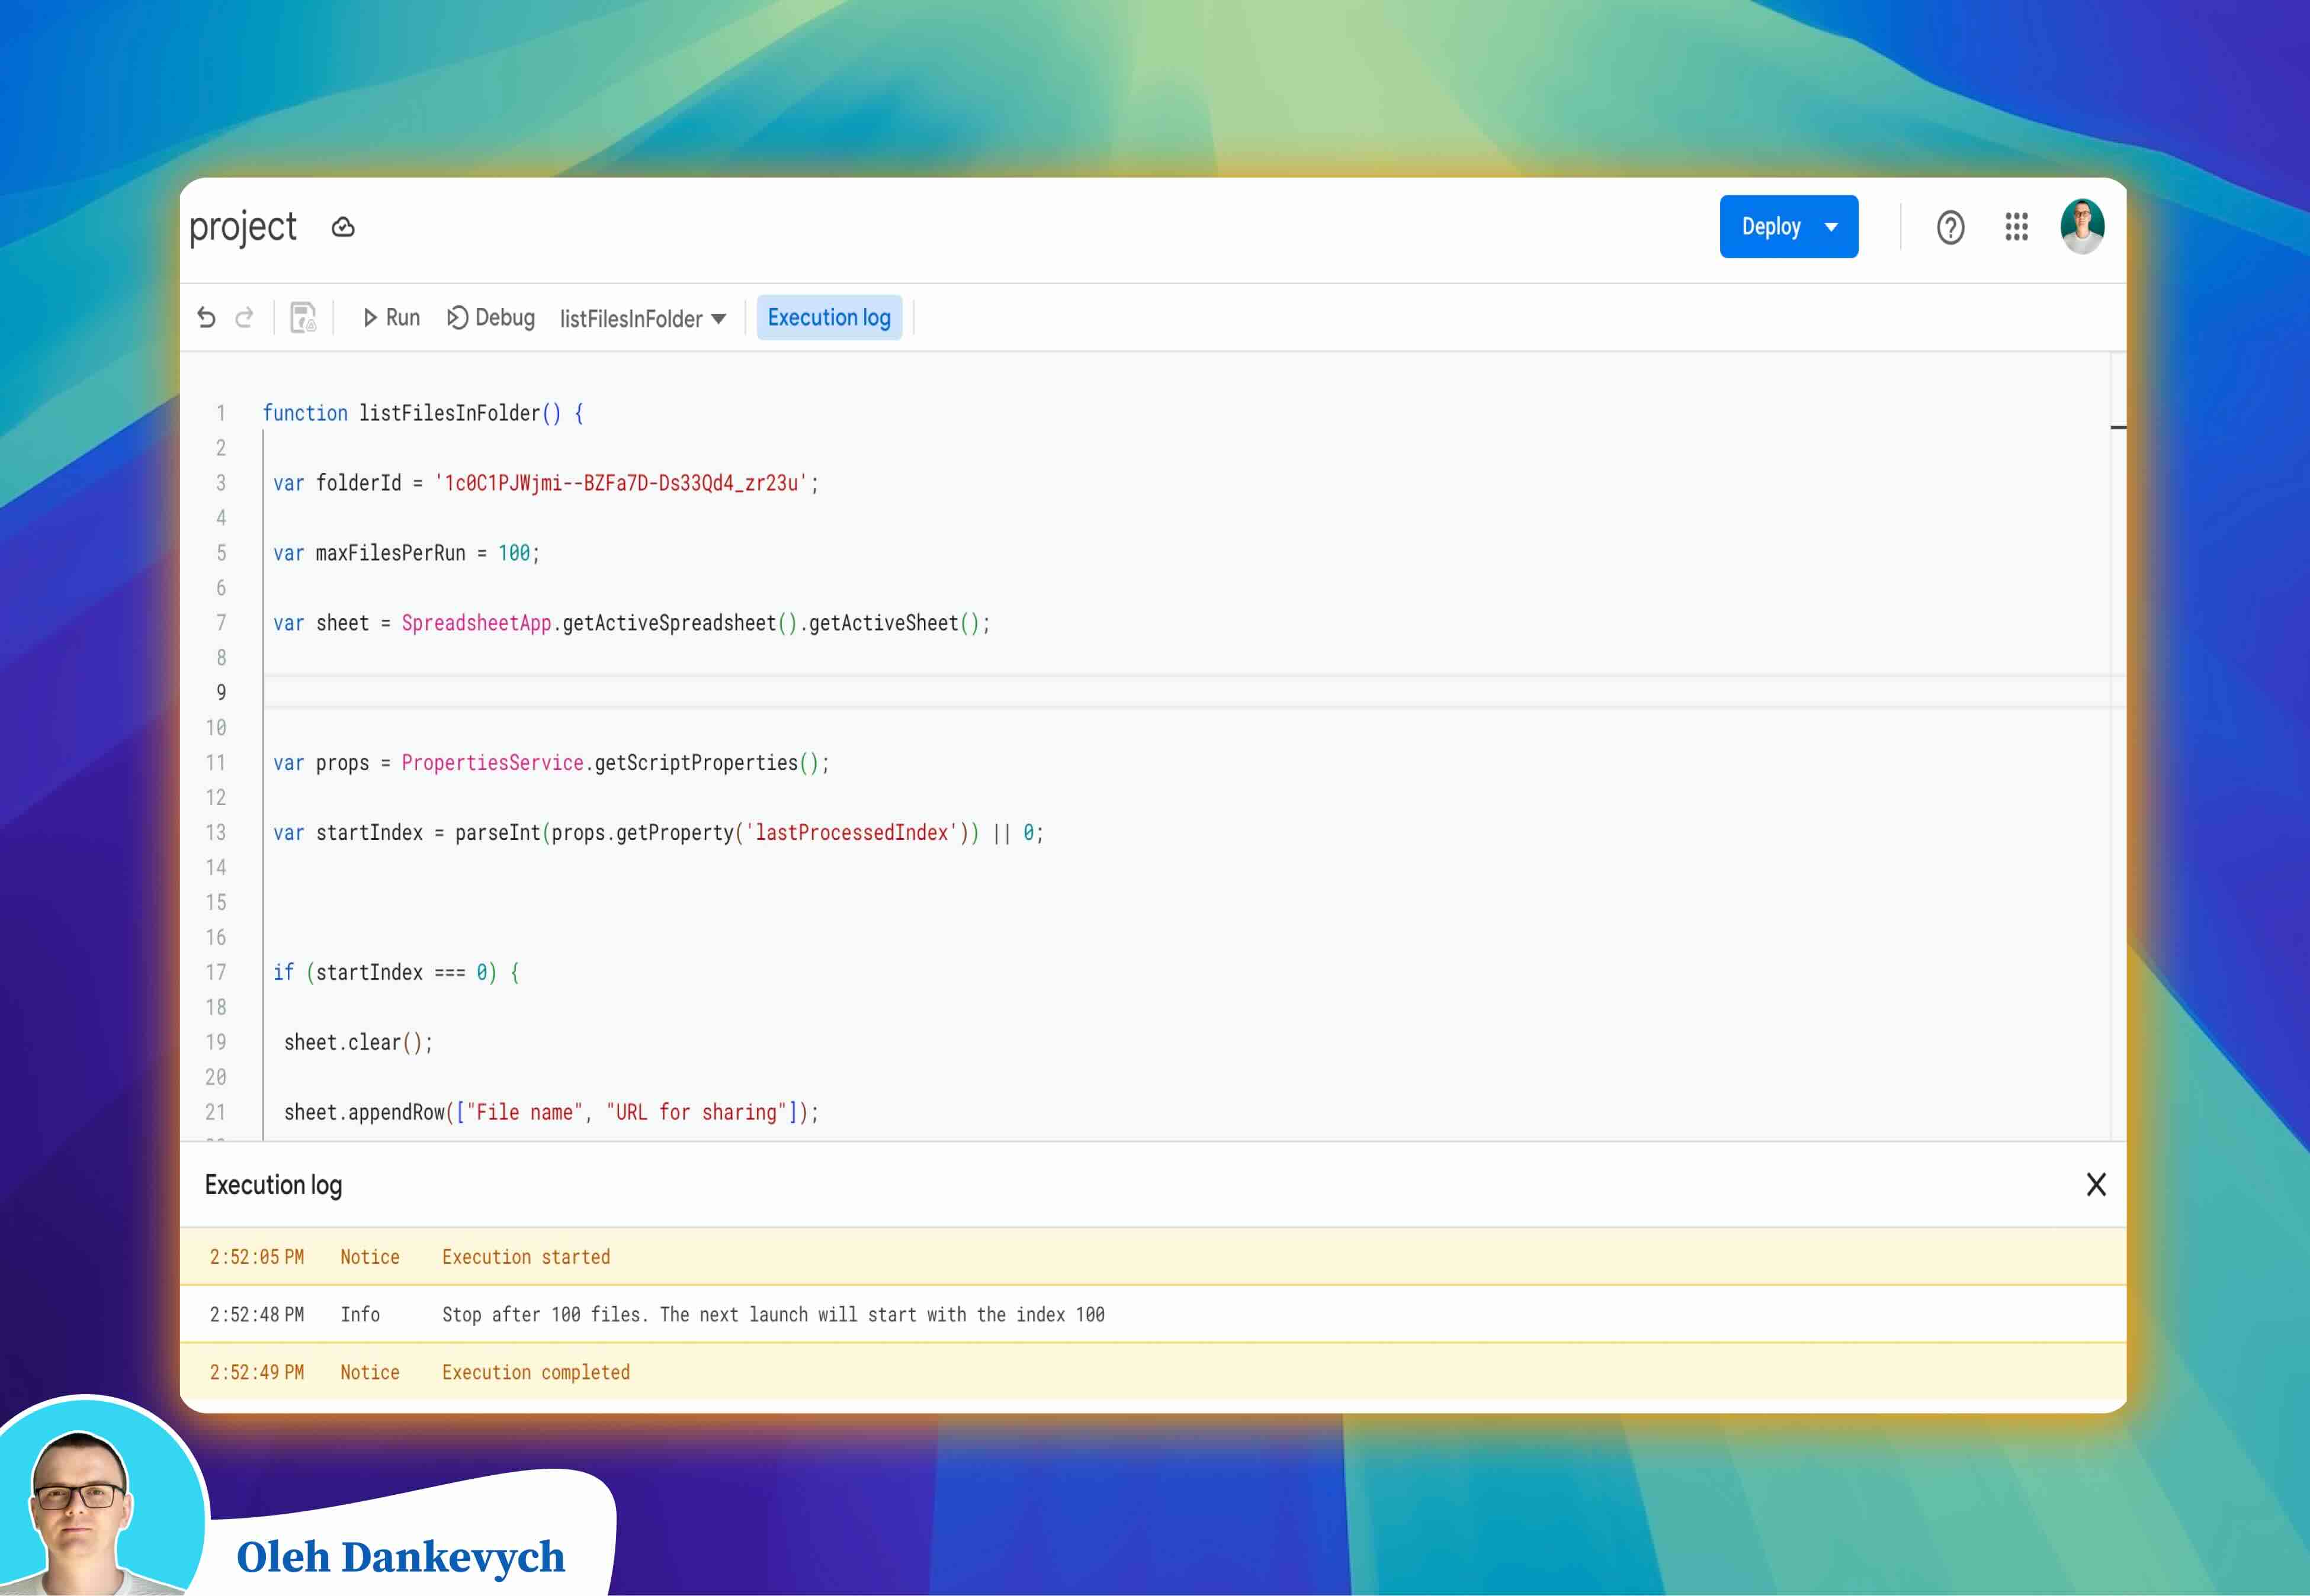Open listFilesInFolder function dropdown
This screenshot has width=2310, height=1596.
pos(643,319)
